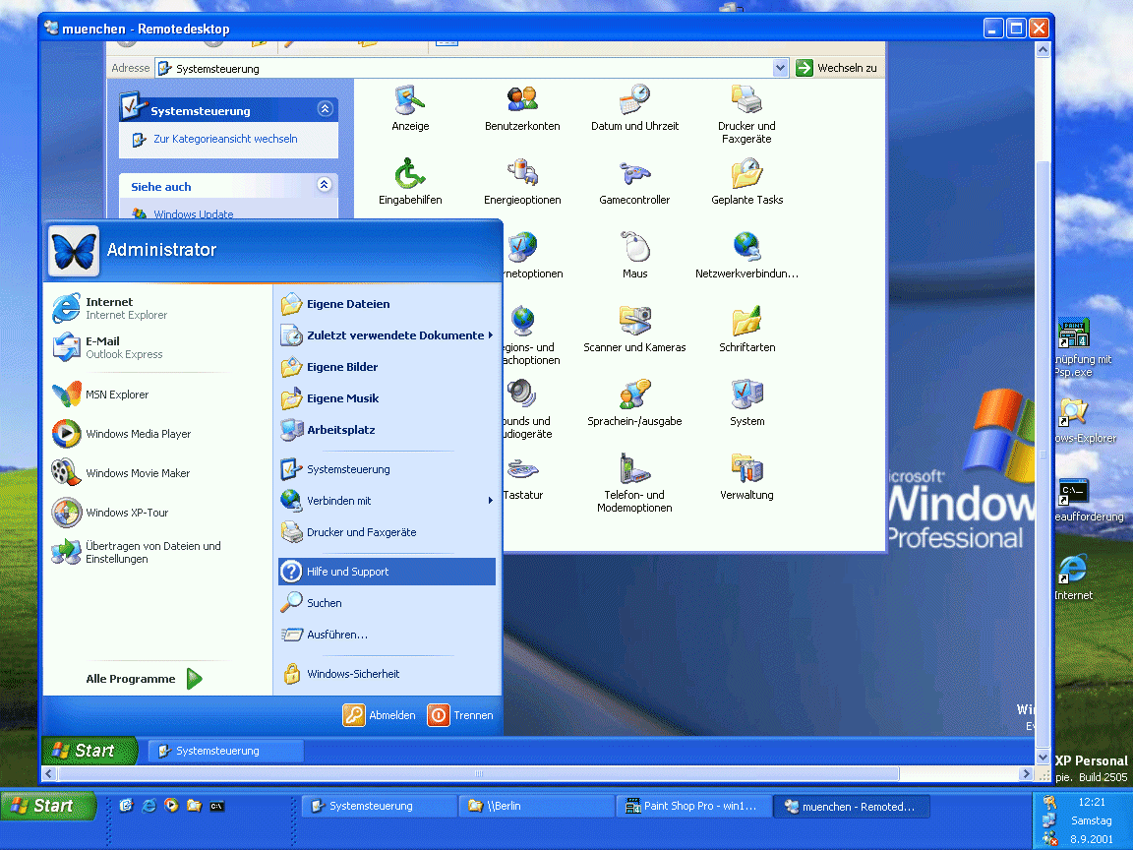The height and width of the screenshot is (850, 1133).
Task: Open Suchen from start menu
Action: click(x=387, y=603)
